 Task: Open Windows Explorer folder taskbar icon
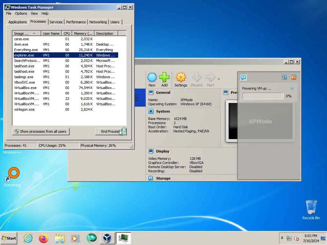coord(60,238)
